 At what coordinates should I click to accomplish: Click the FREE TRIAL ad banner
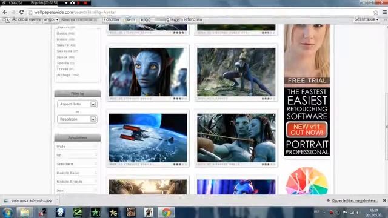307,81
